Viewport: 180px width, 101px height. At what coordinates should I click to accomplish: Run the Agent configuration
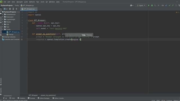pos(149,5)
